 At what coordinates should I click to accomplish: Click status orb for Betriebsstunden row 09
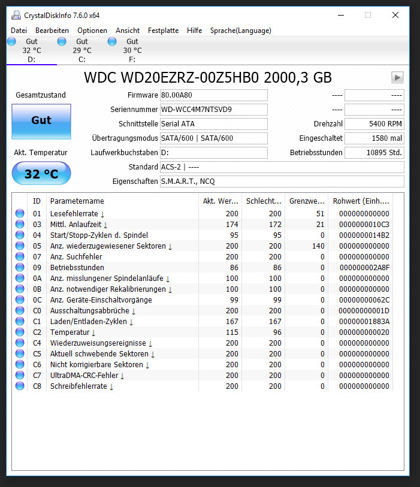pyautogui.click(x=20, y=267)
